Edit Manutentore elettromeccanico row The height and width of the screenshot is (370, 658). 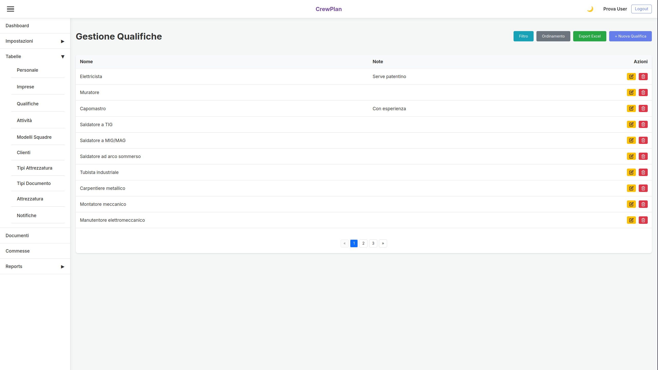(x=631, y=220)
